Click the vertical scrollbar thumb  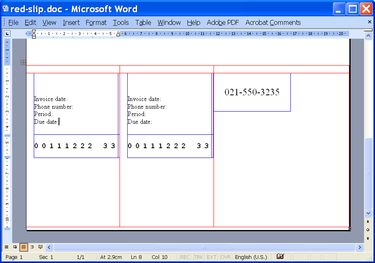point(368,173)
